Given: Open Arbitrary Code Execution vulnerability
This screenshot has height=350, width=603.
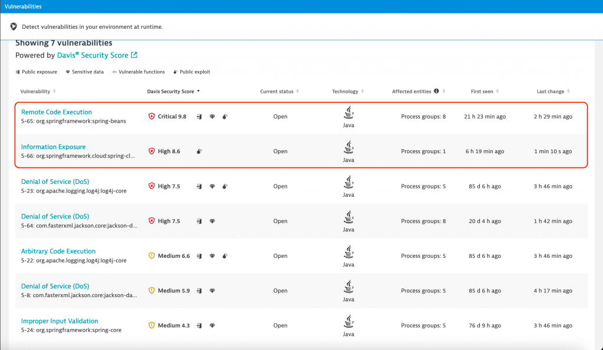Looking at the screenshot, I should point(58,251).
